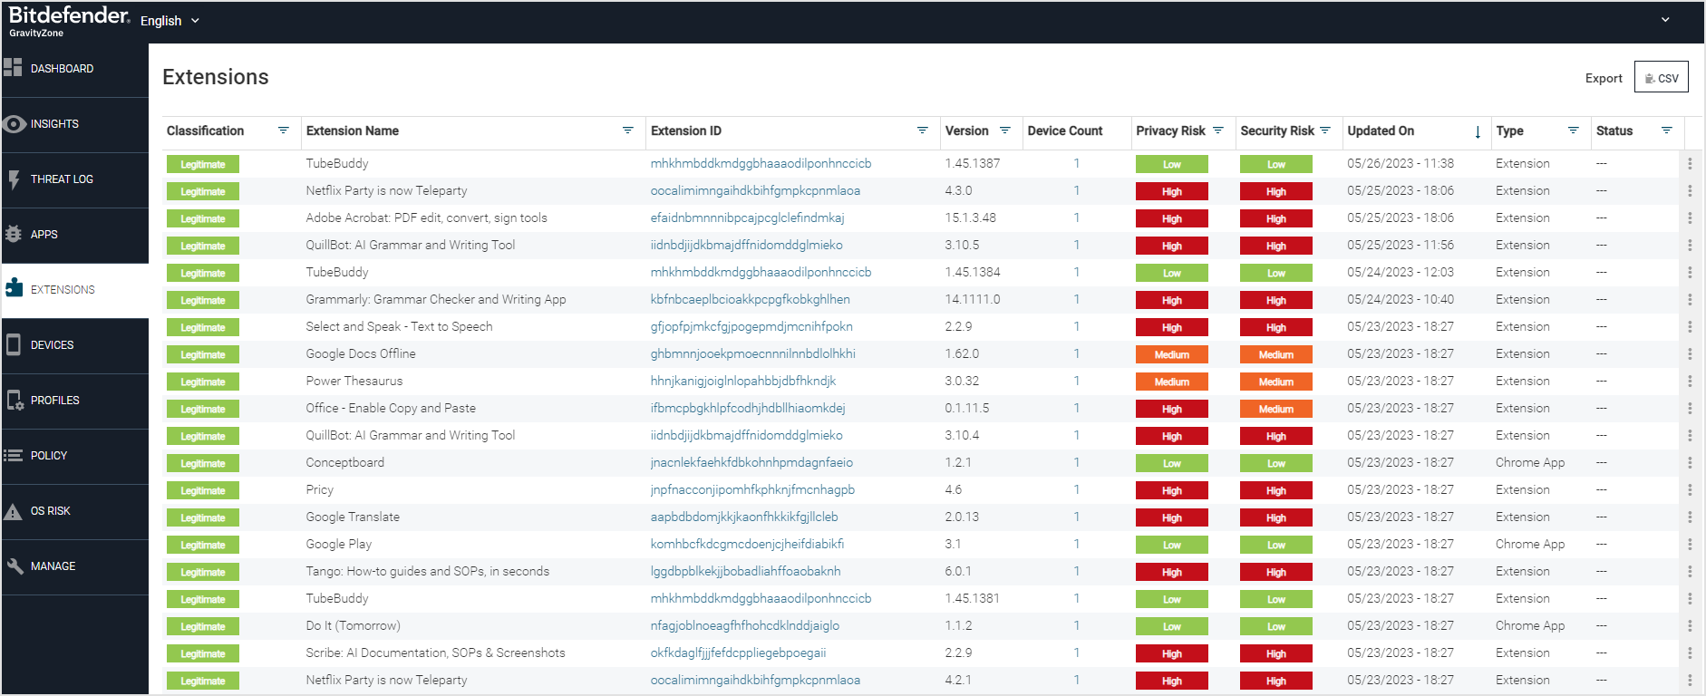Open device count for Netflix Party 4.3.0
The image size is (1706, 696).
point(1076,191)
